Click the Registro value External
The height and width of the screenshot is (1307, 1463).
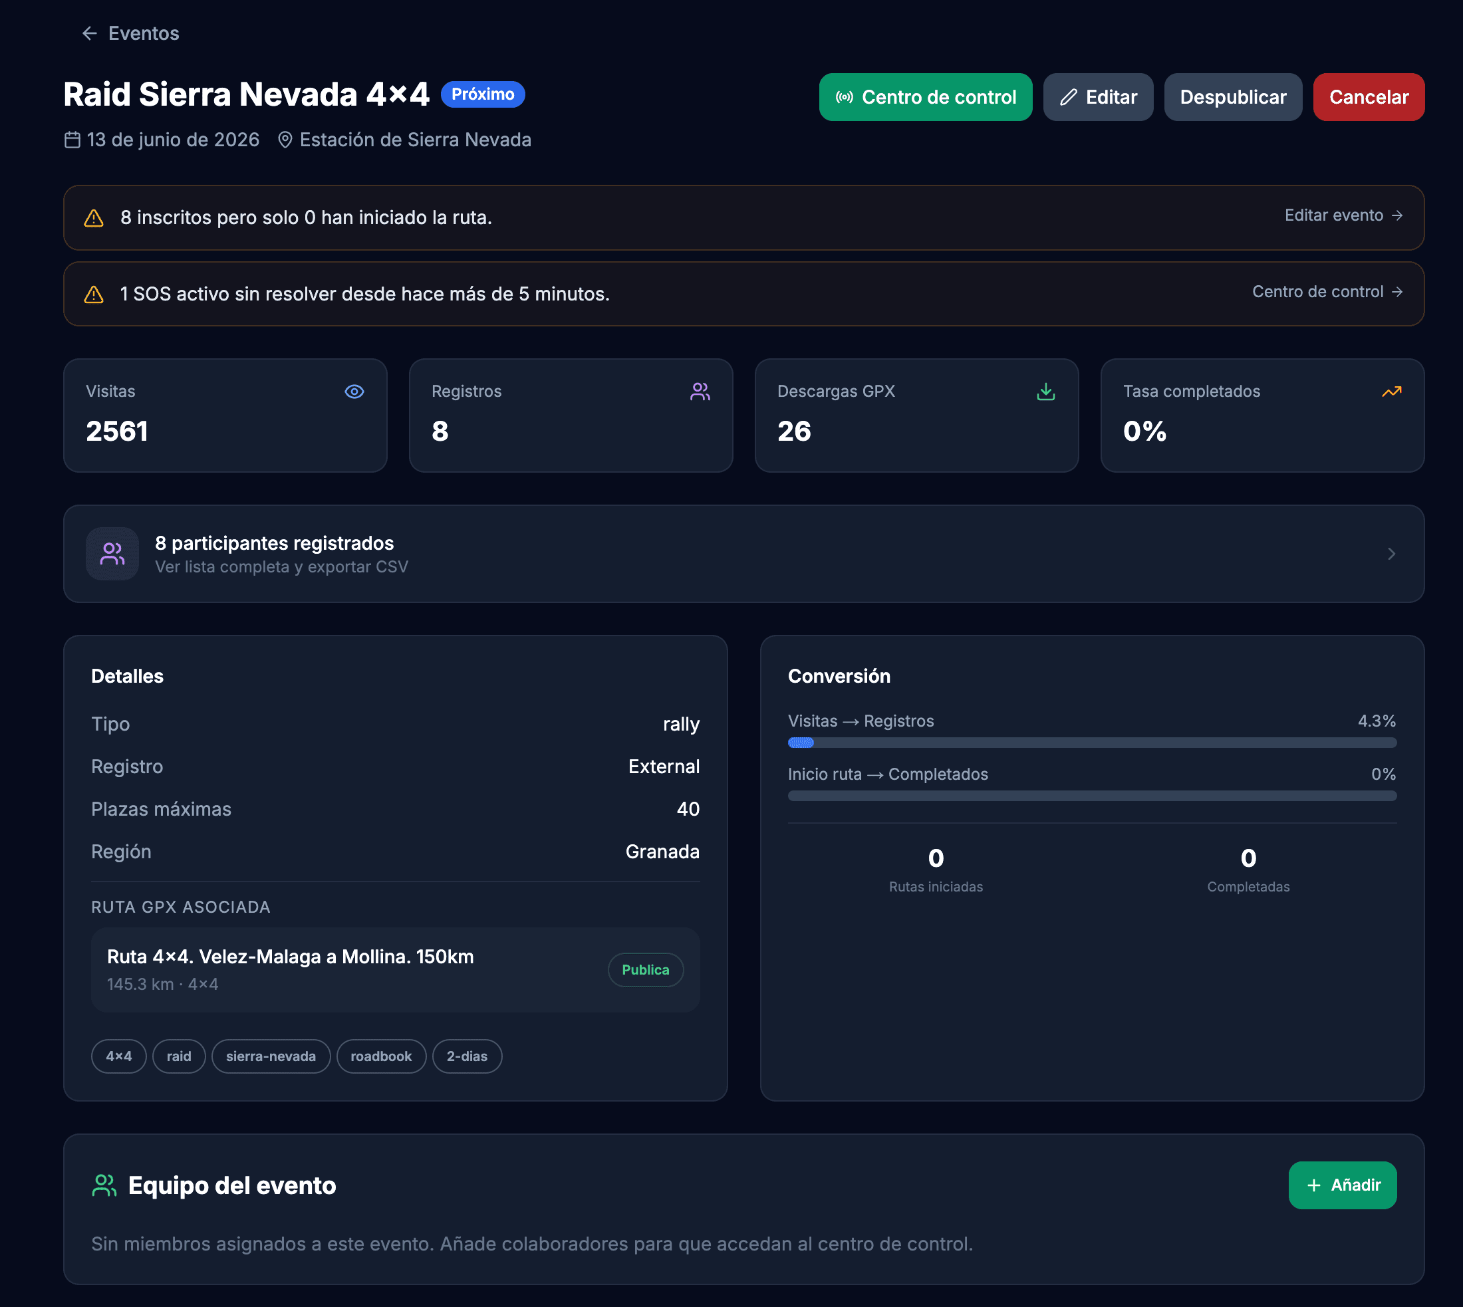[x=664, y=767]
